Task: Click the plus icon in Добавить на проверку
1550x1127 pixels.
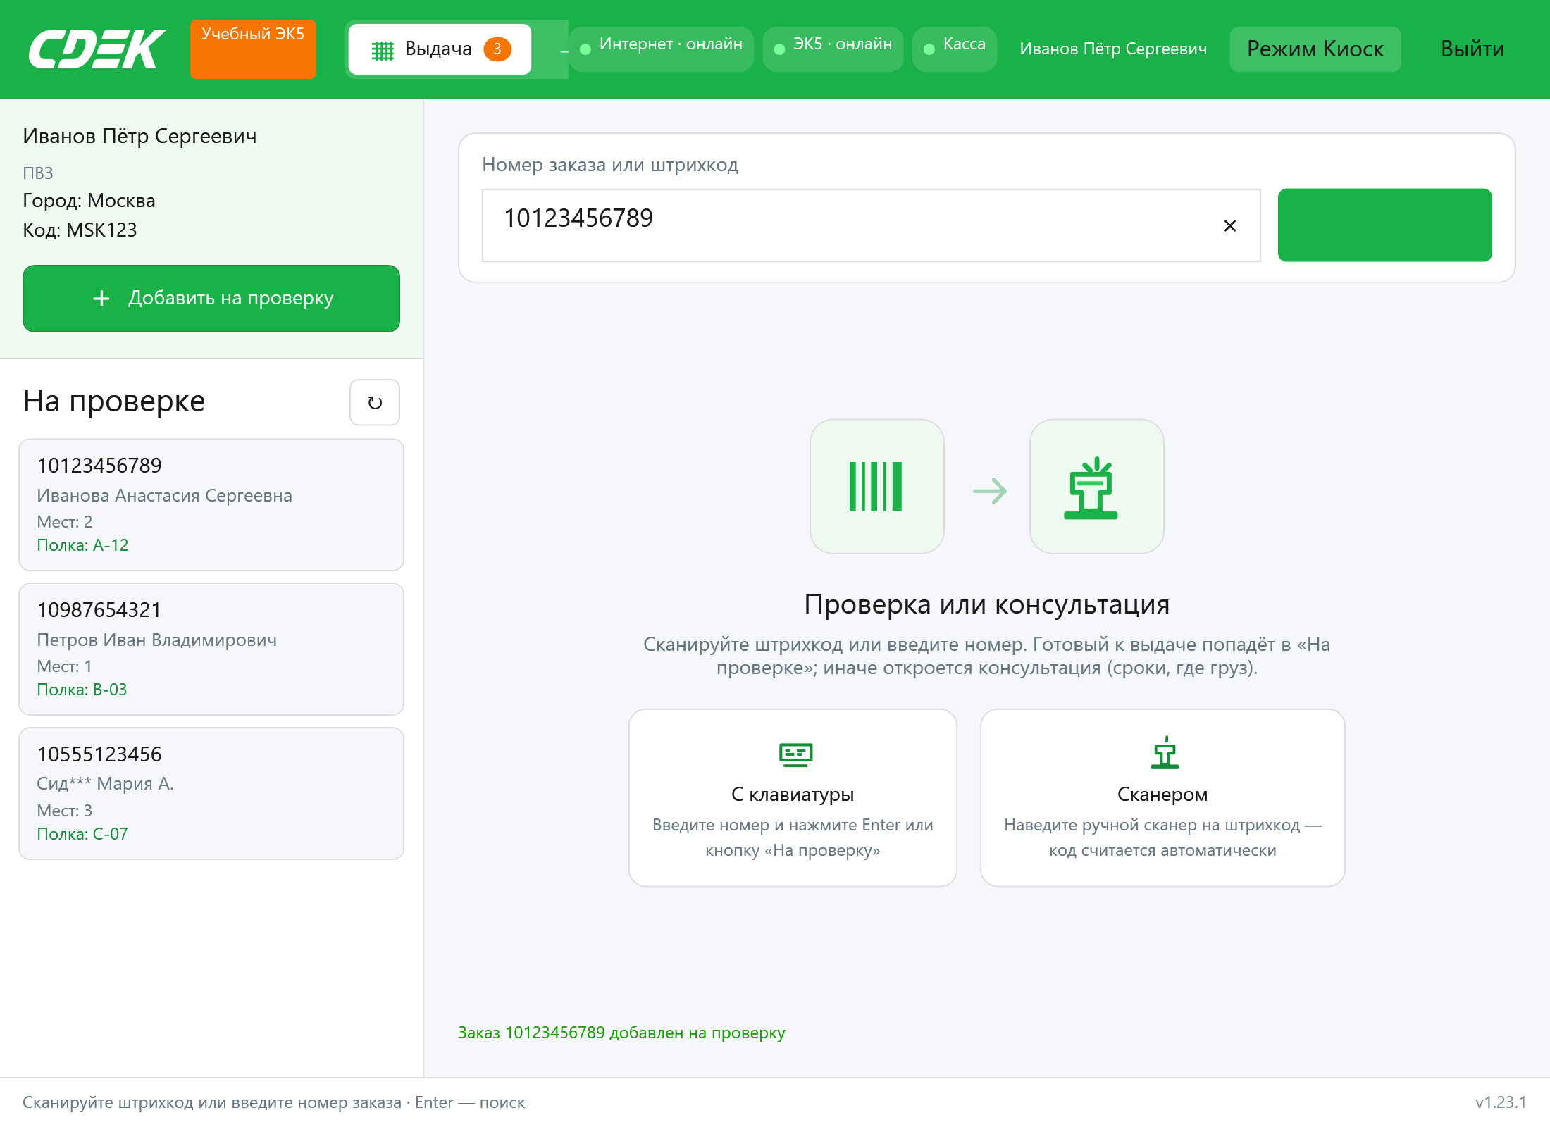Action: click(x=101, y=299)
